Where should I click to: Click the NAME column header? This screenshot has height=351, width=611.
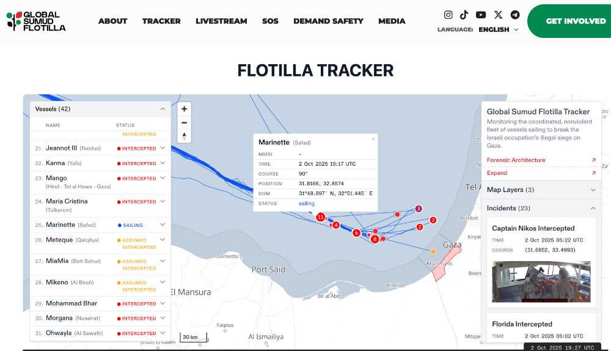pos(53,125)
